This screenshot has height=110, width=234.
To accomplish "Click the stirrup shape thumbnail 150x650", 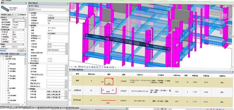I will (x=109, y=81).
